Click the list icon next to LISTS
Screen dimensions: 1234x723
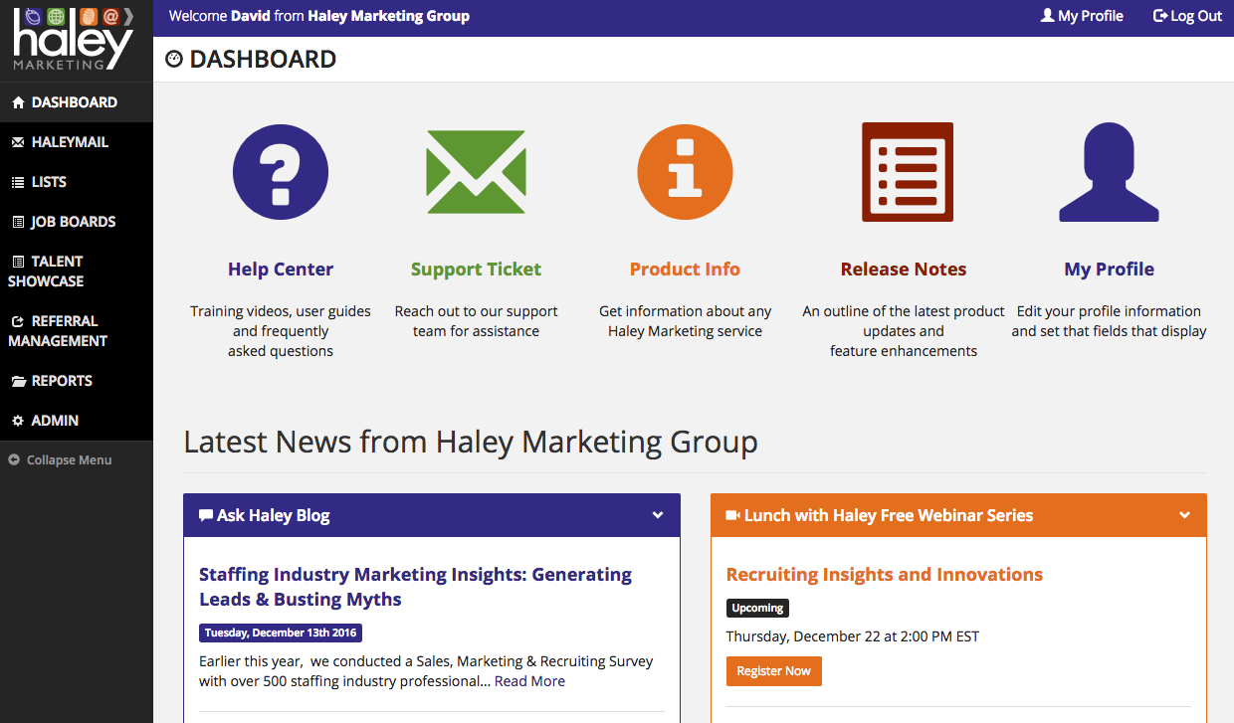[18, 182]
